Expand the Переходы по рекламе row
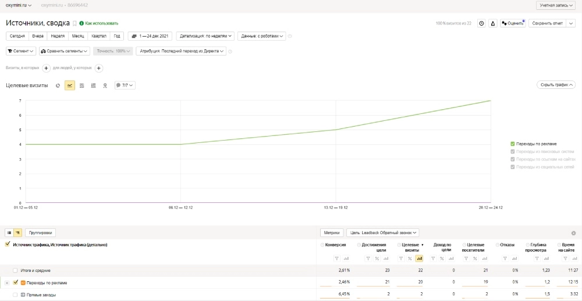Image resolution: width=582 pixels, height=301 pixels. 6,283
